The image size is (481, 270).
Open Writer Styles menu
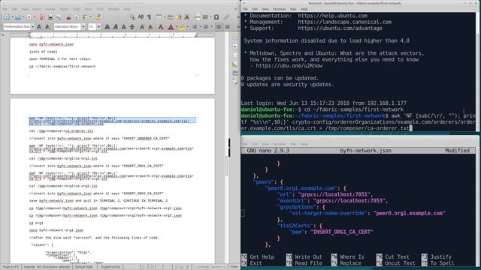click(64, 9)
